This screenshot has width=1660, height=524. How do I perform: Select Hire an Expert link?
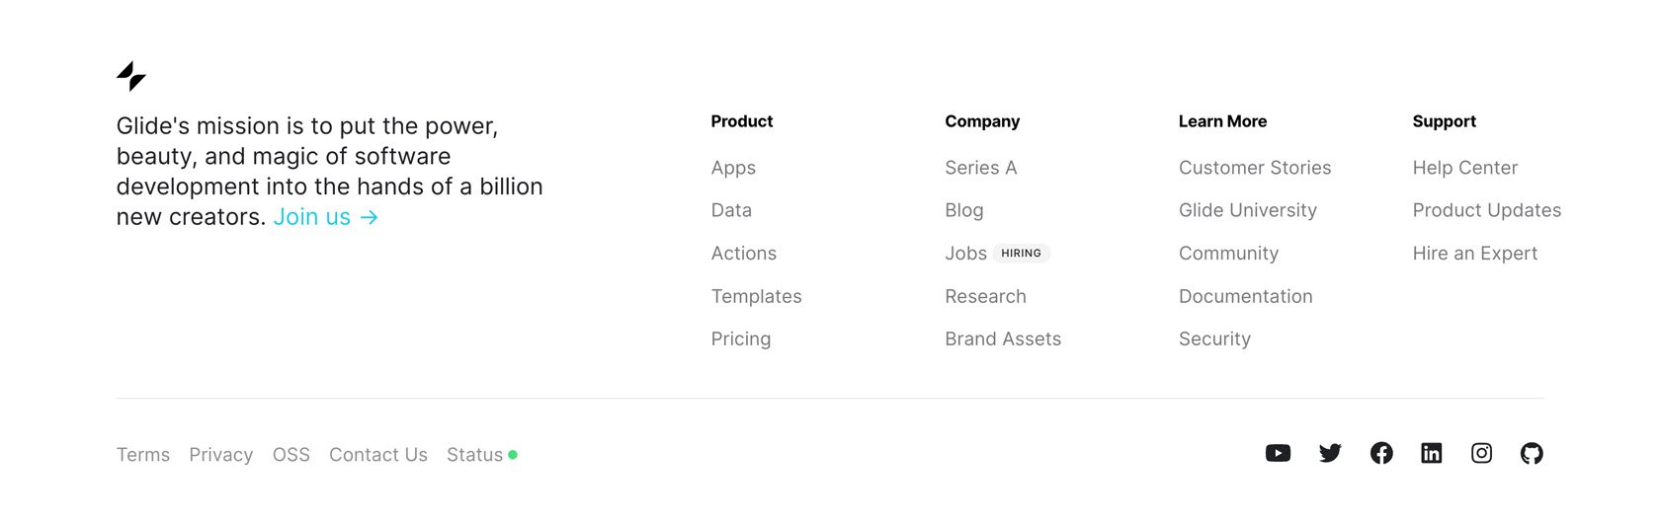pyautogui.click(x=1474, y=254)
